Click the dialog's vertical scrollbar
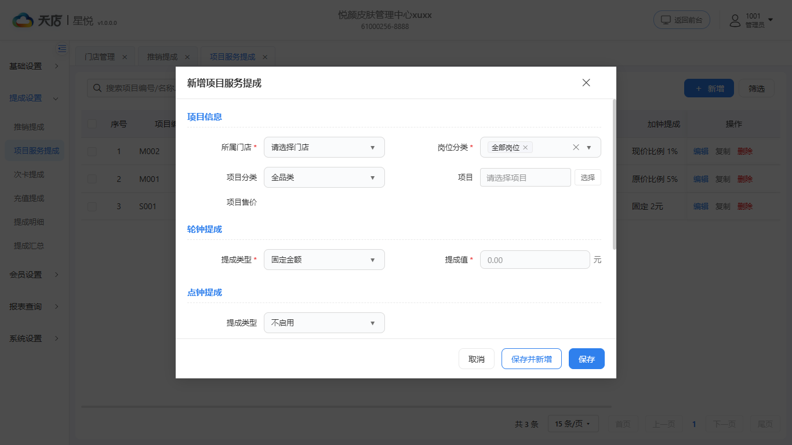This screenshot has width=792, height=445. 614,174
